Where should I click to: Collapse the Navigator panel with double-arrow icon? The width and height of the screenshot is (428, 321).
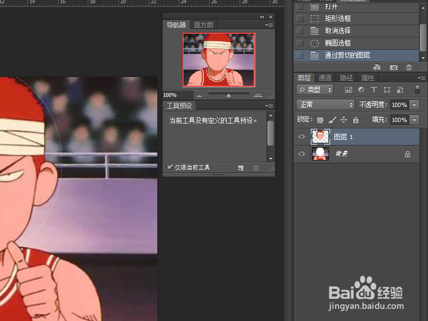(x=262, y=17)
